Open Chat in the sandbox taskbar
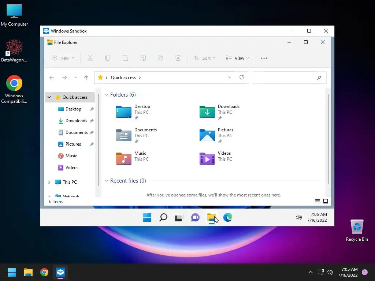 (x=195, y=217)
